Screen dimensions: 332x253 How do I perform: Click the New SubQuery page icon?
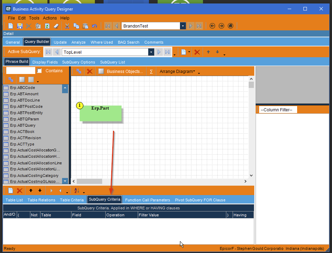183,52
